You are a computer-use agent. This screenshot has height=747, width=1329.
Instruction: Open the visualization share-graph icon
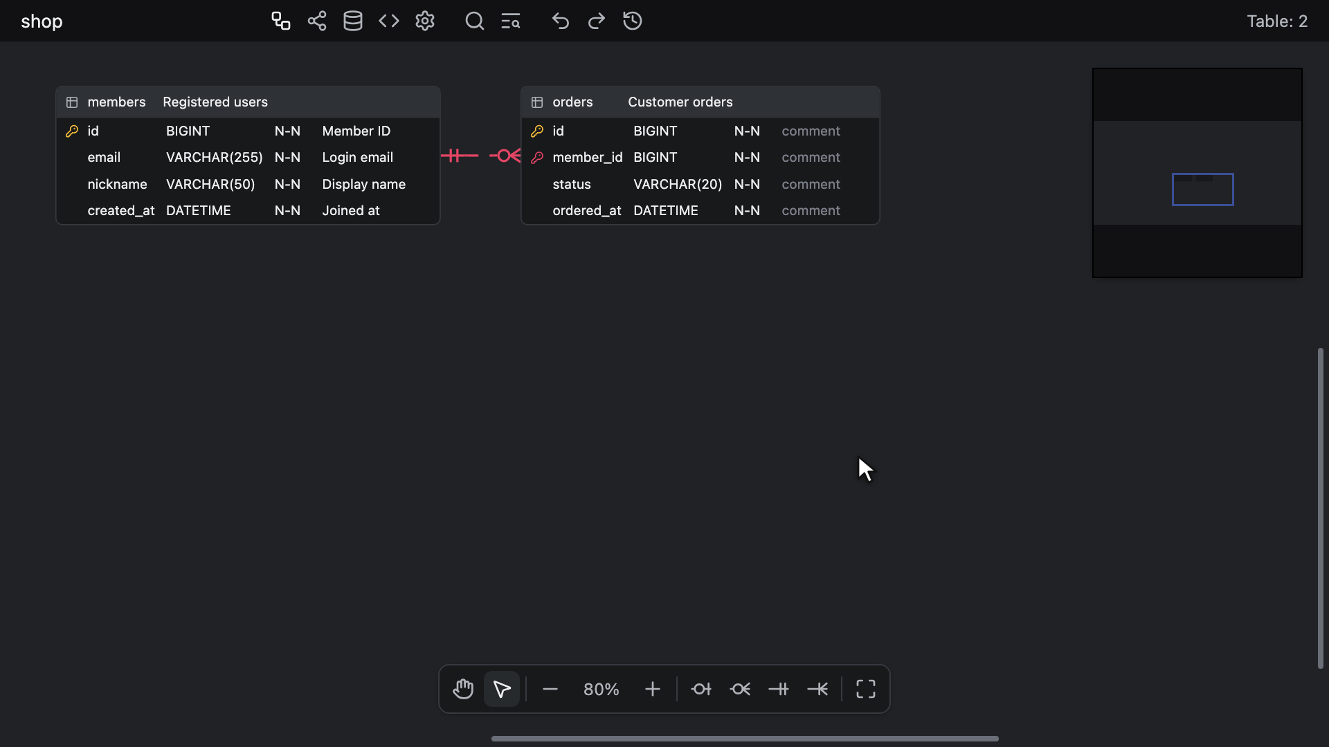click(317, 21)
